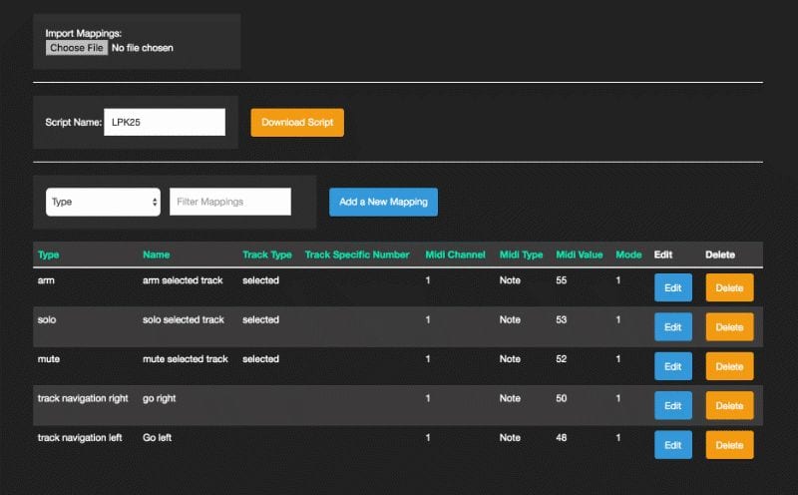Screen dimensions: 798x495
Task: Select the 'arm selected track' name cell
Action: coord(183,280)
